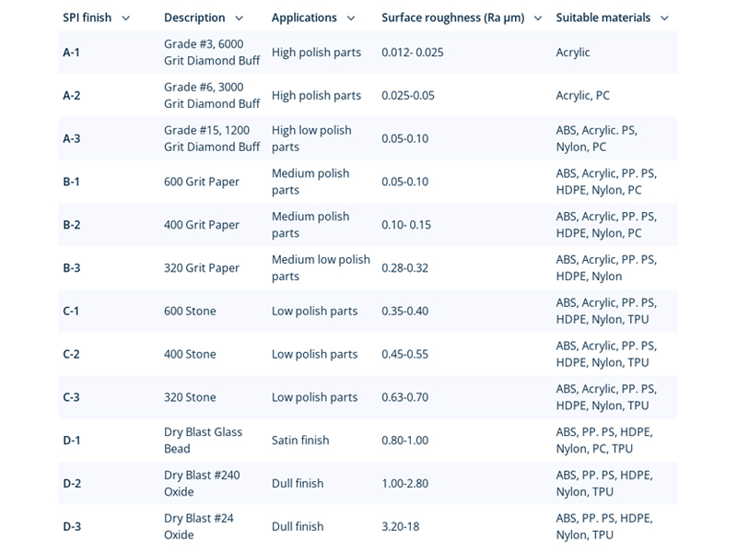The width and height of the screenshot is (737, 553).
Task: Click roughness value '0.45-0.55'
Action: (x=404, y=354)
